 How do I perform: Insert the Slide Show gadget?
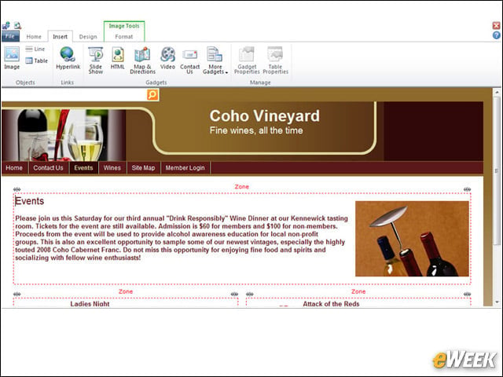pyautogui.click(x=96, y=60)
